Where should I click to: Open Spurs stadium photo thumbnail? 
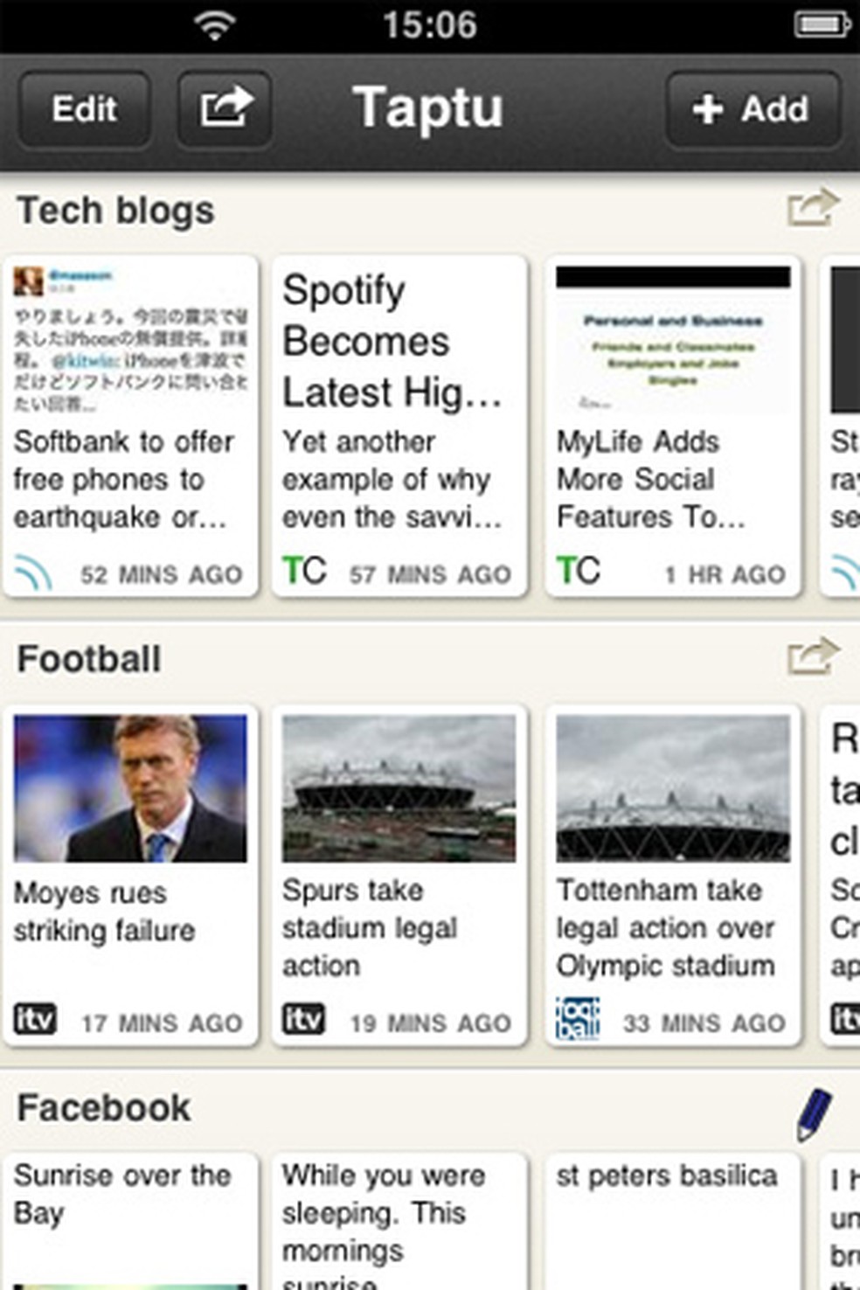pyautogui.click(x=399, y=788)
